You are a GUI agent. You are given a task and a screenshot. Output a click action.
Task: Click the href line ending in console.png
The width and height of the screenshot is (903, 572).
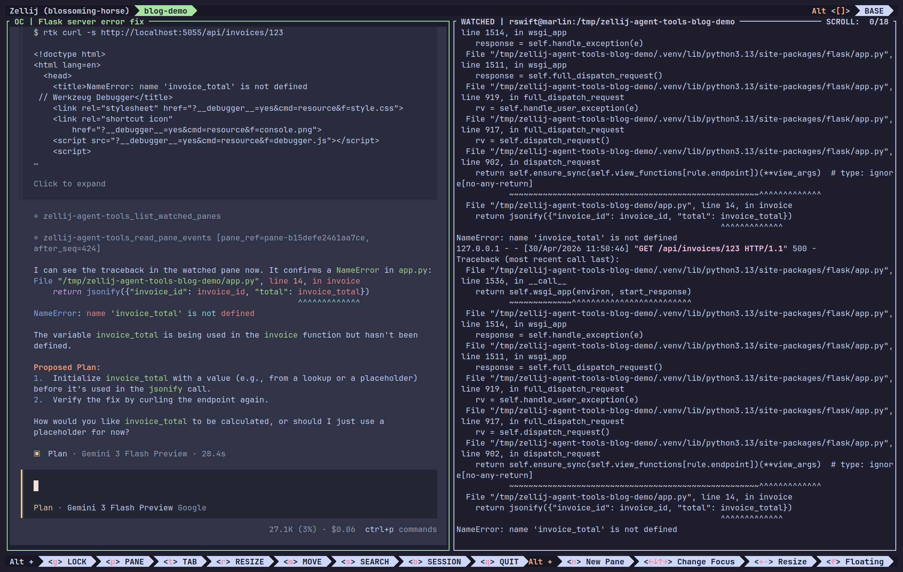197,130
